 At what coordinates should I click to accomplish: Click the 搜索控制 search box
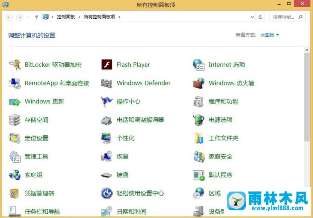point(287,17)
